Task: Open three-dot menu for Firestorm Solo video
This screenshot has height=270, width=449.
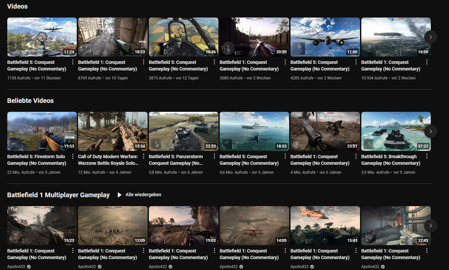Action: point(73,157)
